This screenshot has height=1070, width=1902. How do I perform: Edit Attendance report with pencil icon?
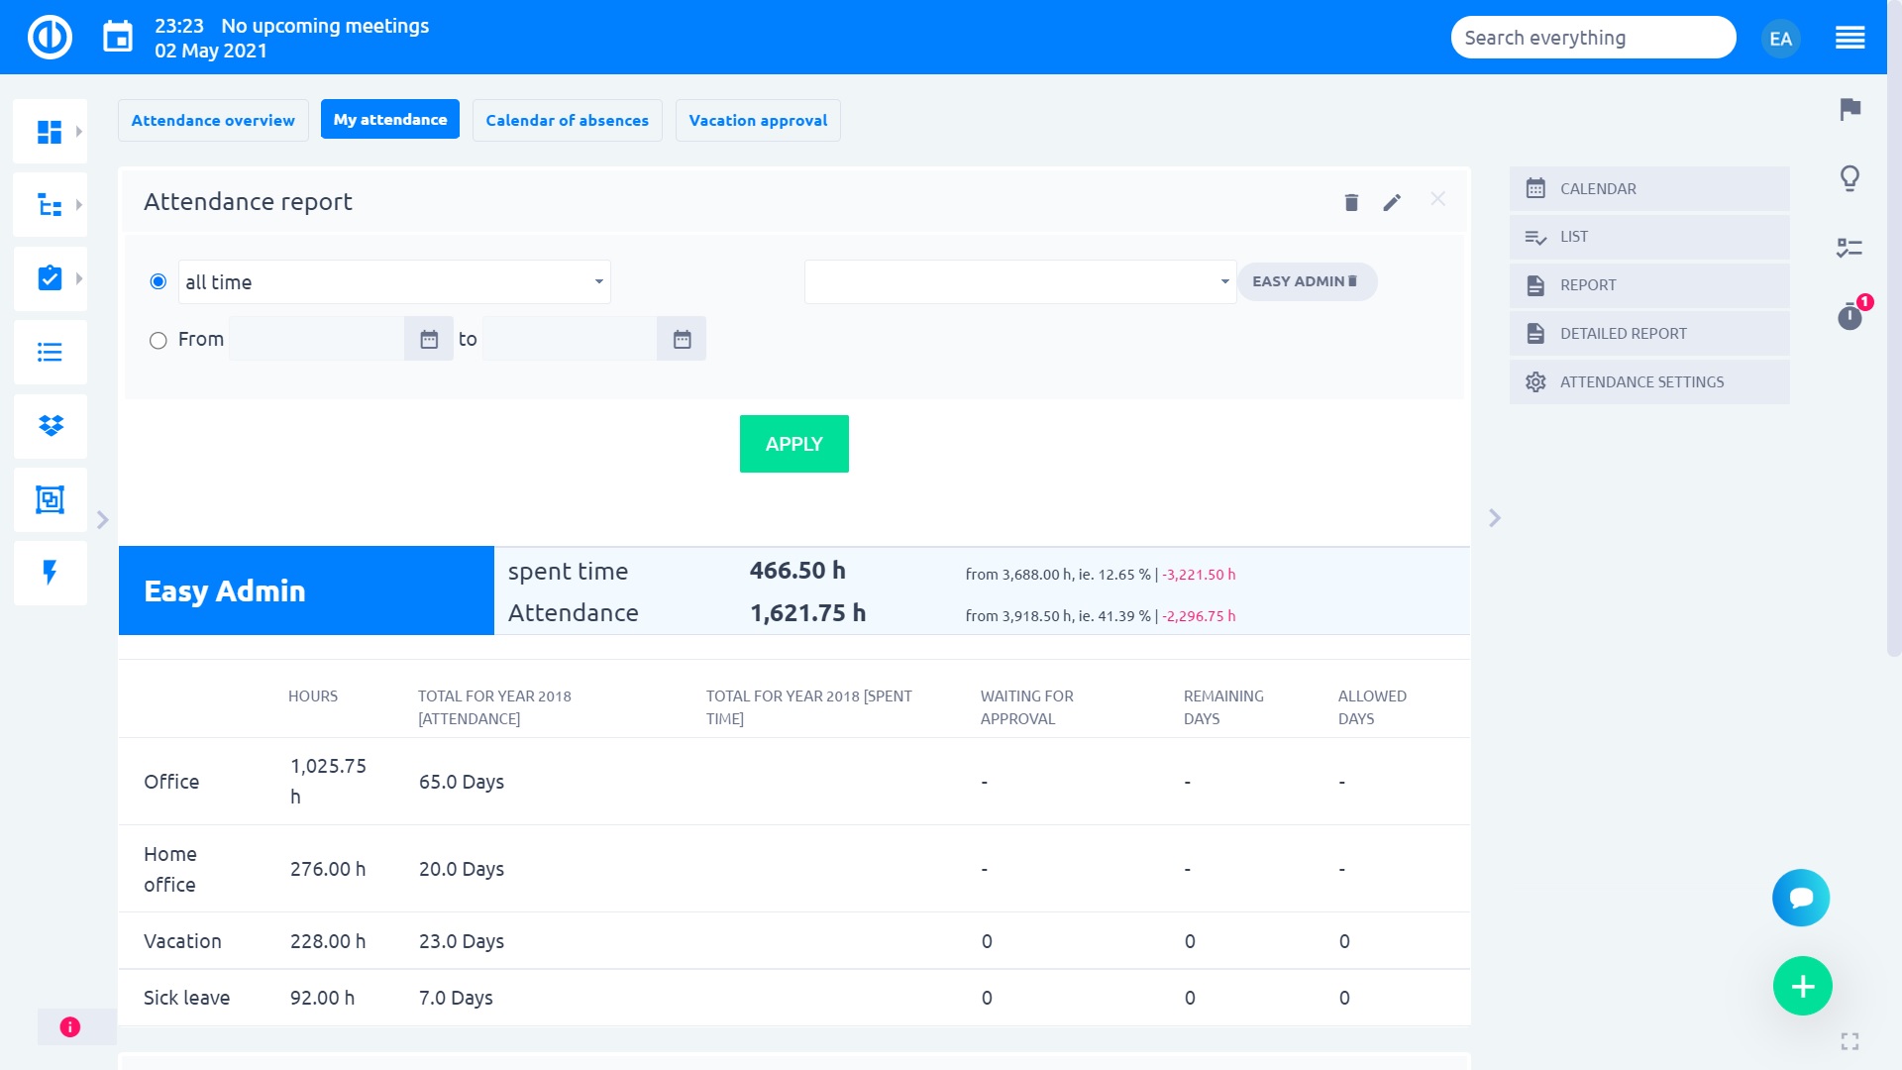click(x=1392, y=202)
